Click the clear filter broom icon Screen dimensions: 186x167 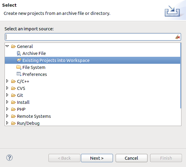tap(178, 37)
